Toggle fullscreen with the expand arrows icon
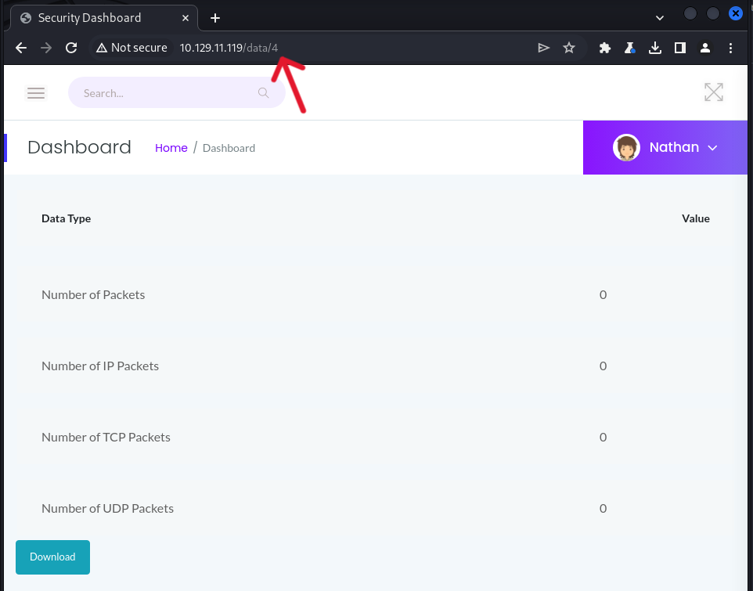The image size is (753, 591). coord(713,92)
